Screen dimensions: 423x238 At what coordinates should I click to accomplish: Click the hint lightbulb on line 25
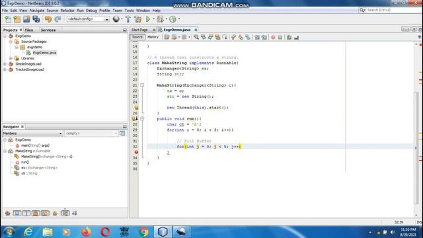(136, 107)
